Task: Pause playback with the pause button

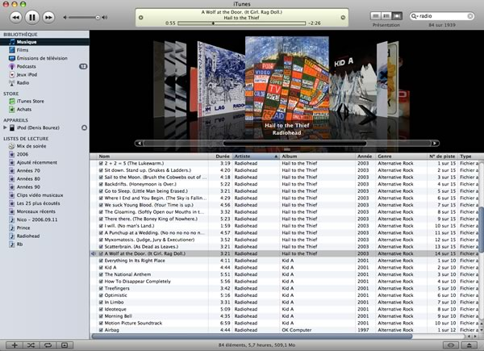Action: click(x=31, y=17)
